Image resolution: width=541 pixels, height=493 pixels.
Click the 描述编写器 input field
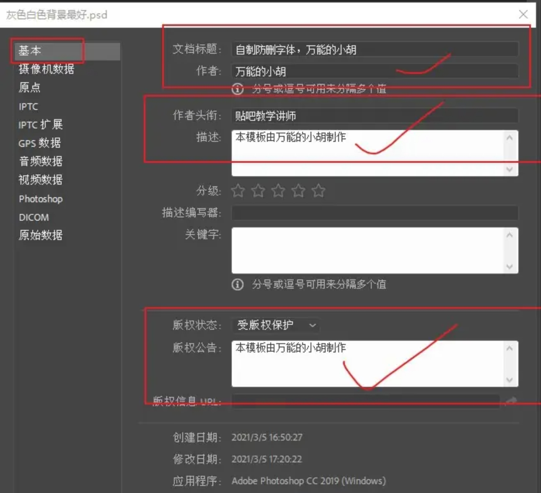375,213
